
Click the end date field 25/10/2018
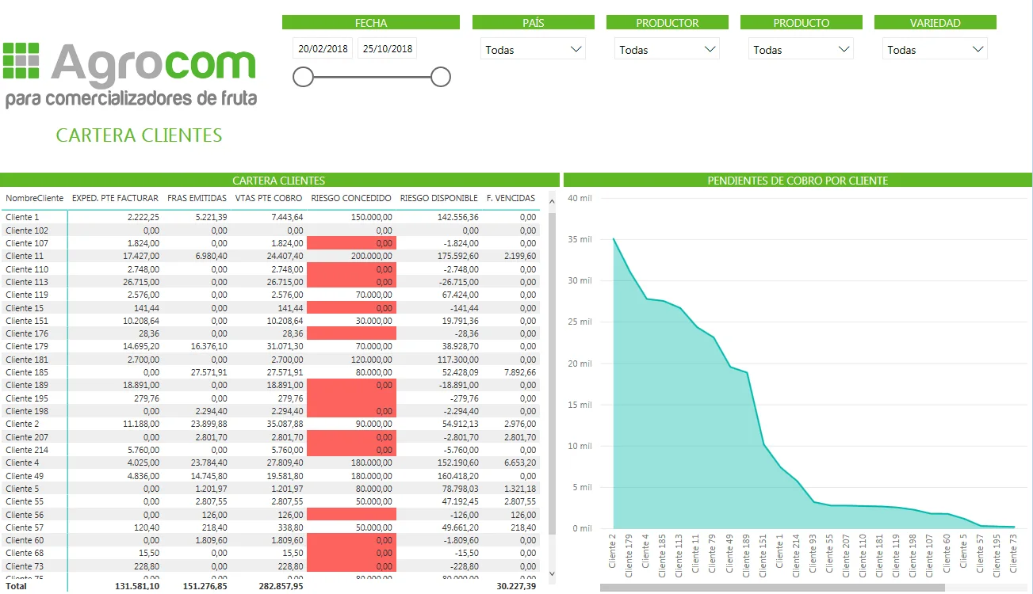click(x=388, y=48)
